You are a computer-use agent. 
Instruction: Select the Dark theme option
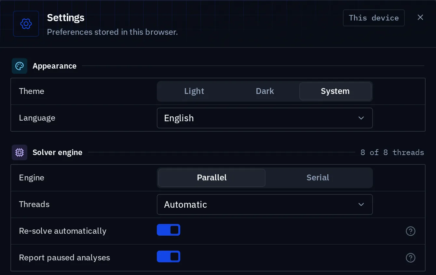pos(265,91)
